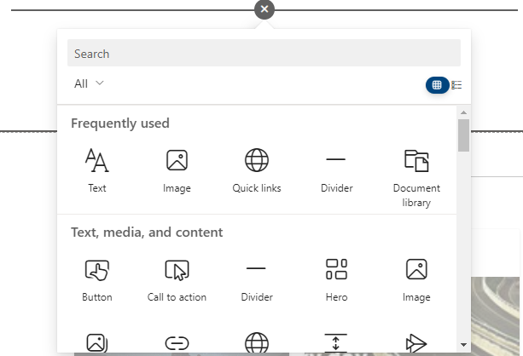Click the scrollbar thumb of web part list

(463, 135)
